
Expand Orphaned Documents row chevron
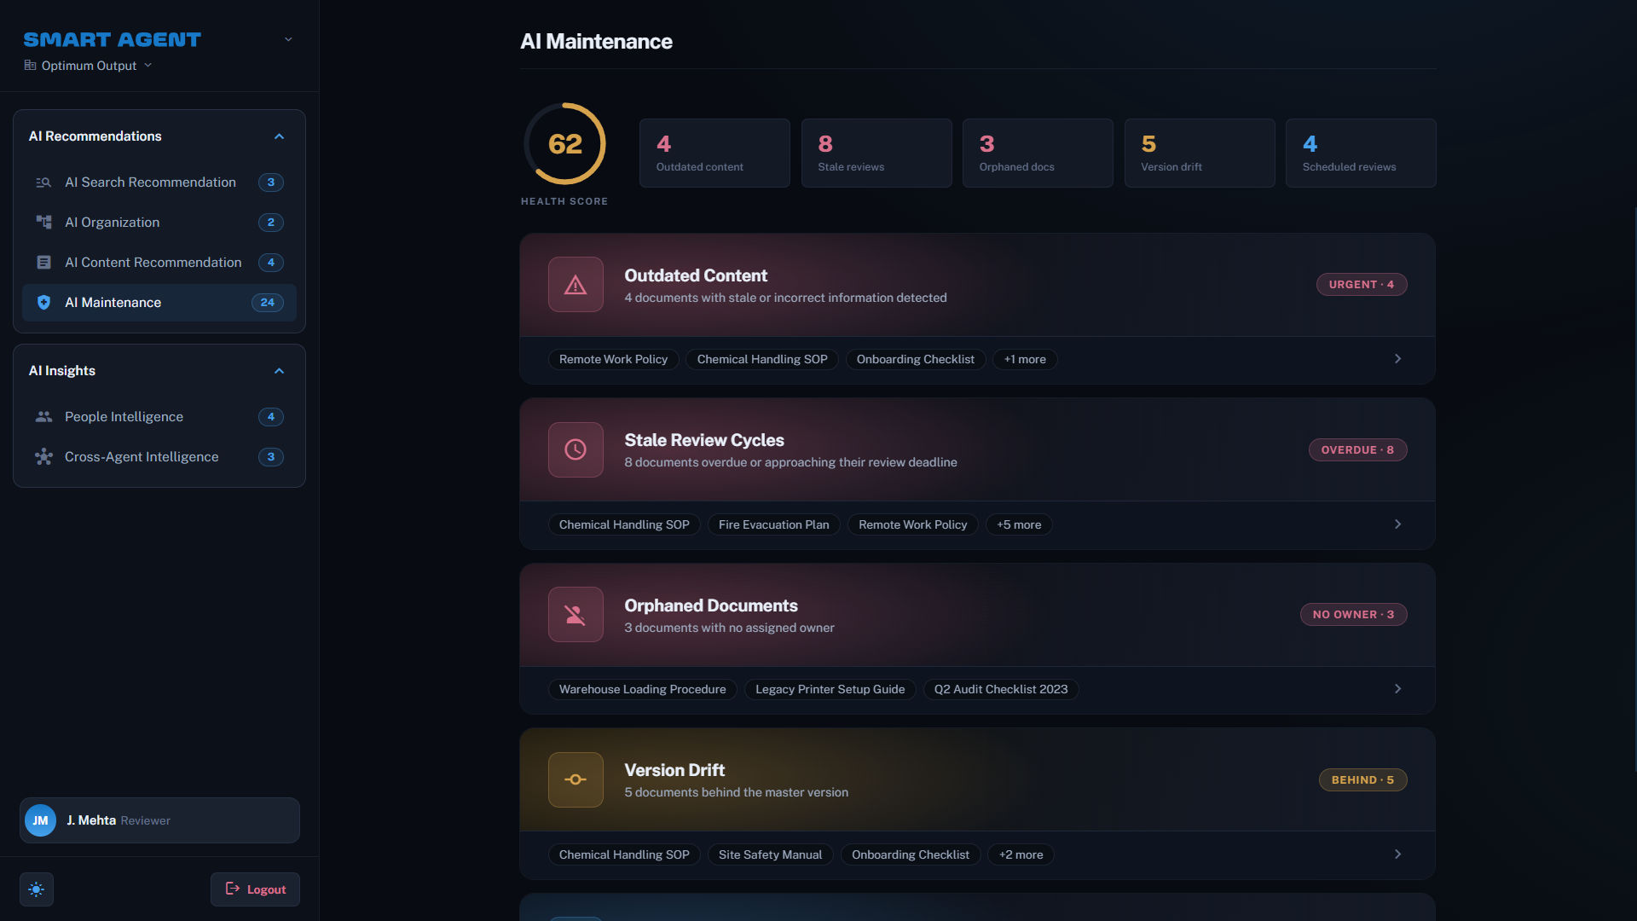pyautogui.click(x=1397, y=689)
